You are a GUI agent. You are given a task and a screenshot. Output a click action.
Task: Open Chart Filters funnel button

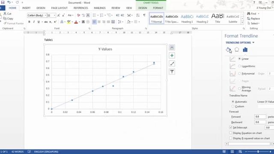click(x=172, y=71)
